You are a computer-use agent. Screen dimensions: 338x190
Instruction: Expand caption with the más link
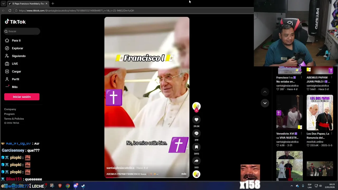point(184,174)
